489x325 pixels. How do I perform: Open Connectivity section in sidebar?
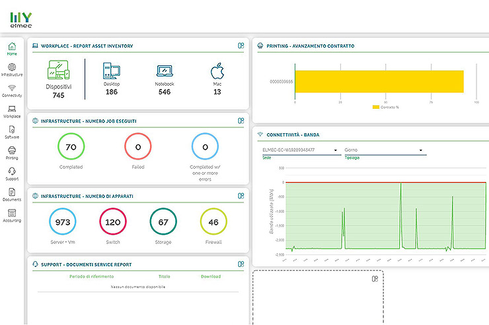tap(12, 90)
